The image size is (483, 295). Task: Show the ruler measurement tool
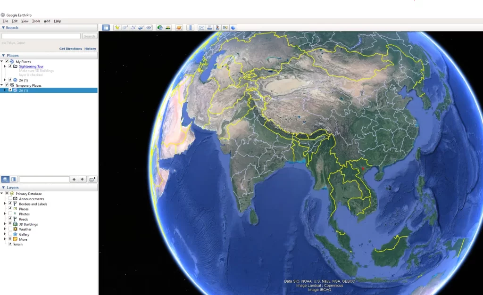tap(190, 28)
